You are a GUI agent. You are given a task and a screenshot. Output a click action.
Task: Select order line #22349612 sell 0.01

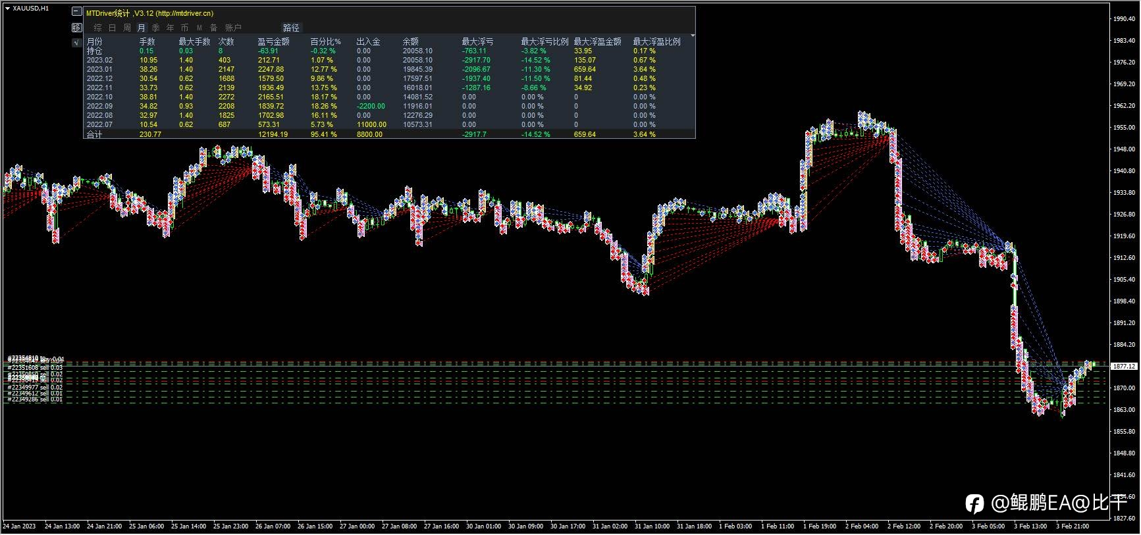click(x=35, y=394)
